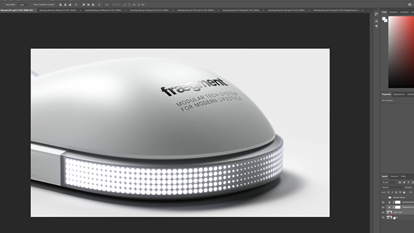Open the Swatches panel tab
414x233 pixels.
(393, 12)
